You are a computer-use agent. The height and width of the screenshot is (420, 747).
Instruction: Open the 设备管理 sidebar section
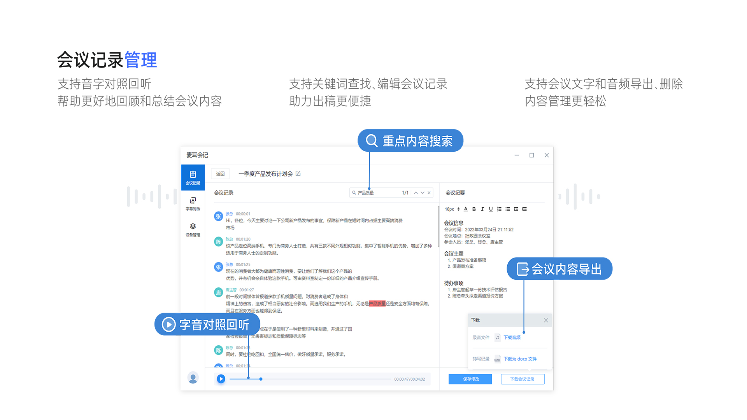tap(193, 229)
